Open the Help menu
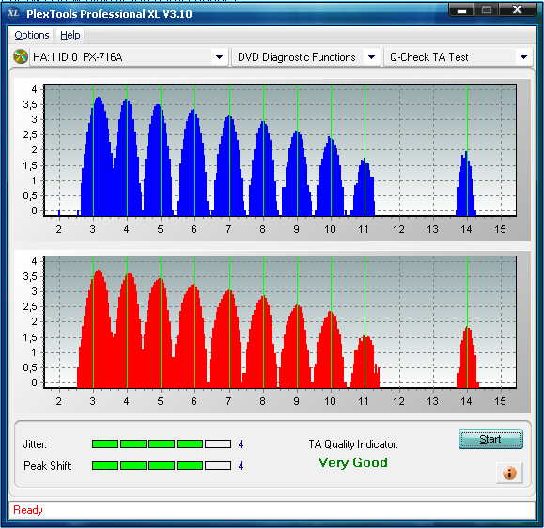 coord(70,35)
